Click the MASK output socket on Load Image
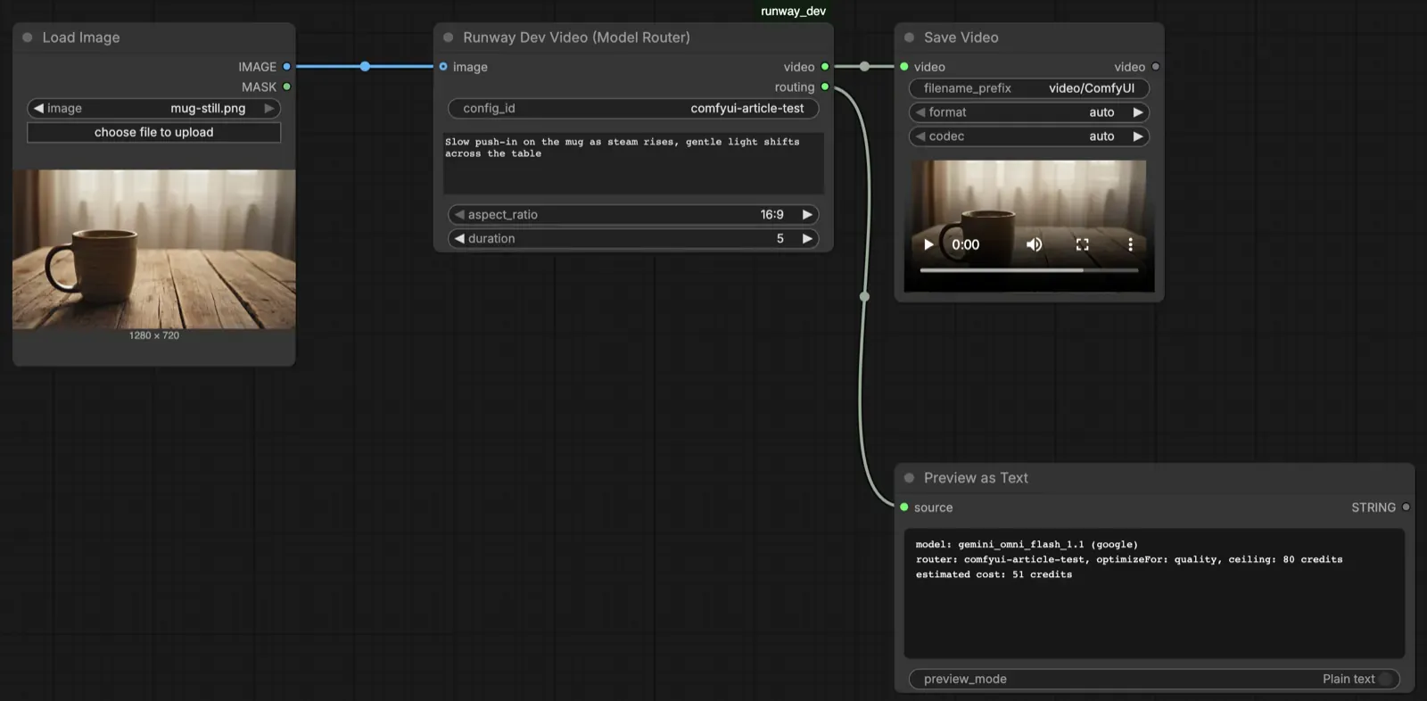This screenshot has height=701, width=1427. tap(286, 87)
